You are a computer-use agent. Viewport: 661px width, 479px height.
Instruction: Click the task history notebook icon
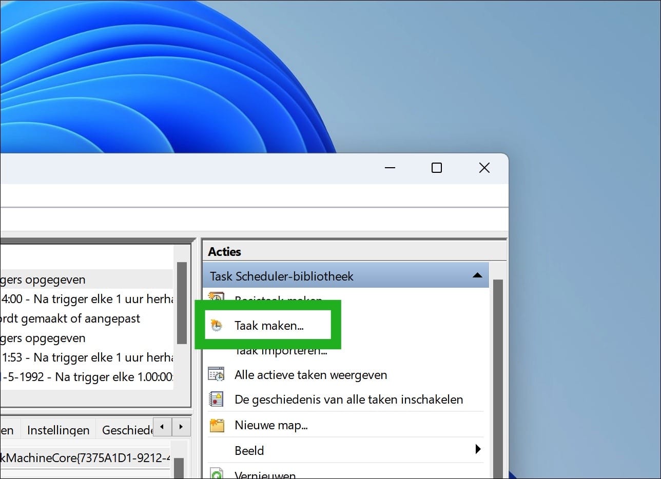pos(217,399)
